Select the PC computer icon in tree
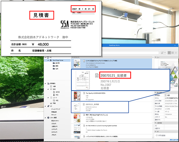The image size is (179, 142). [x=48, y=58]
